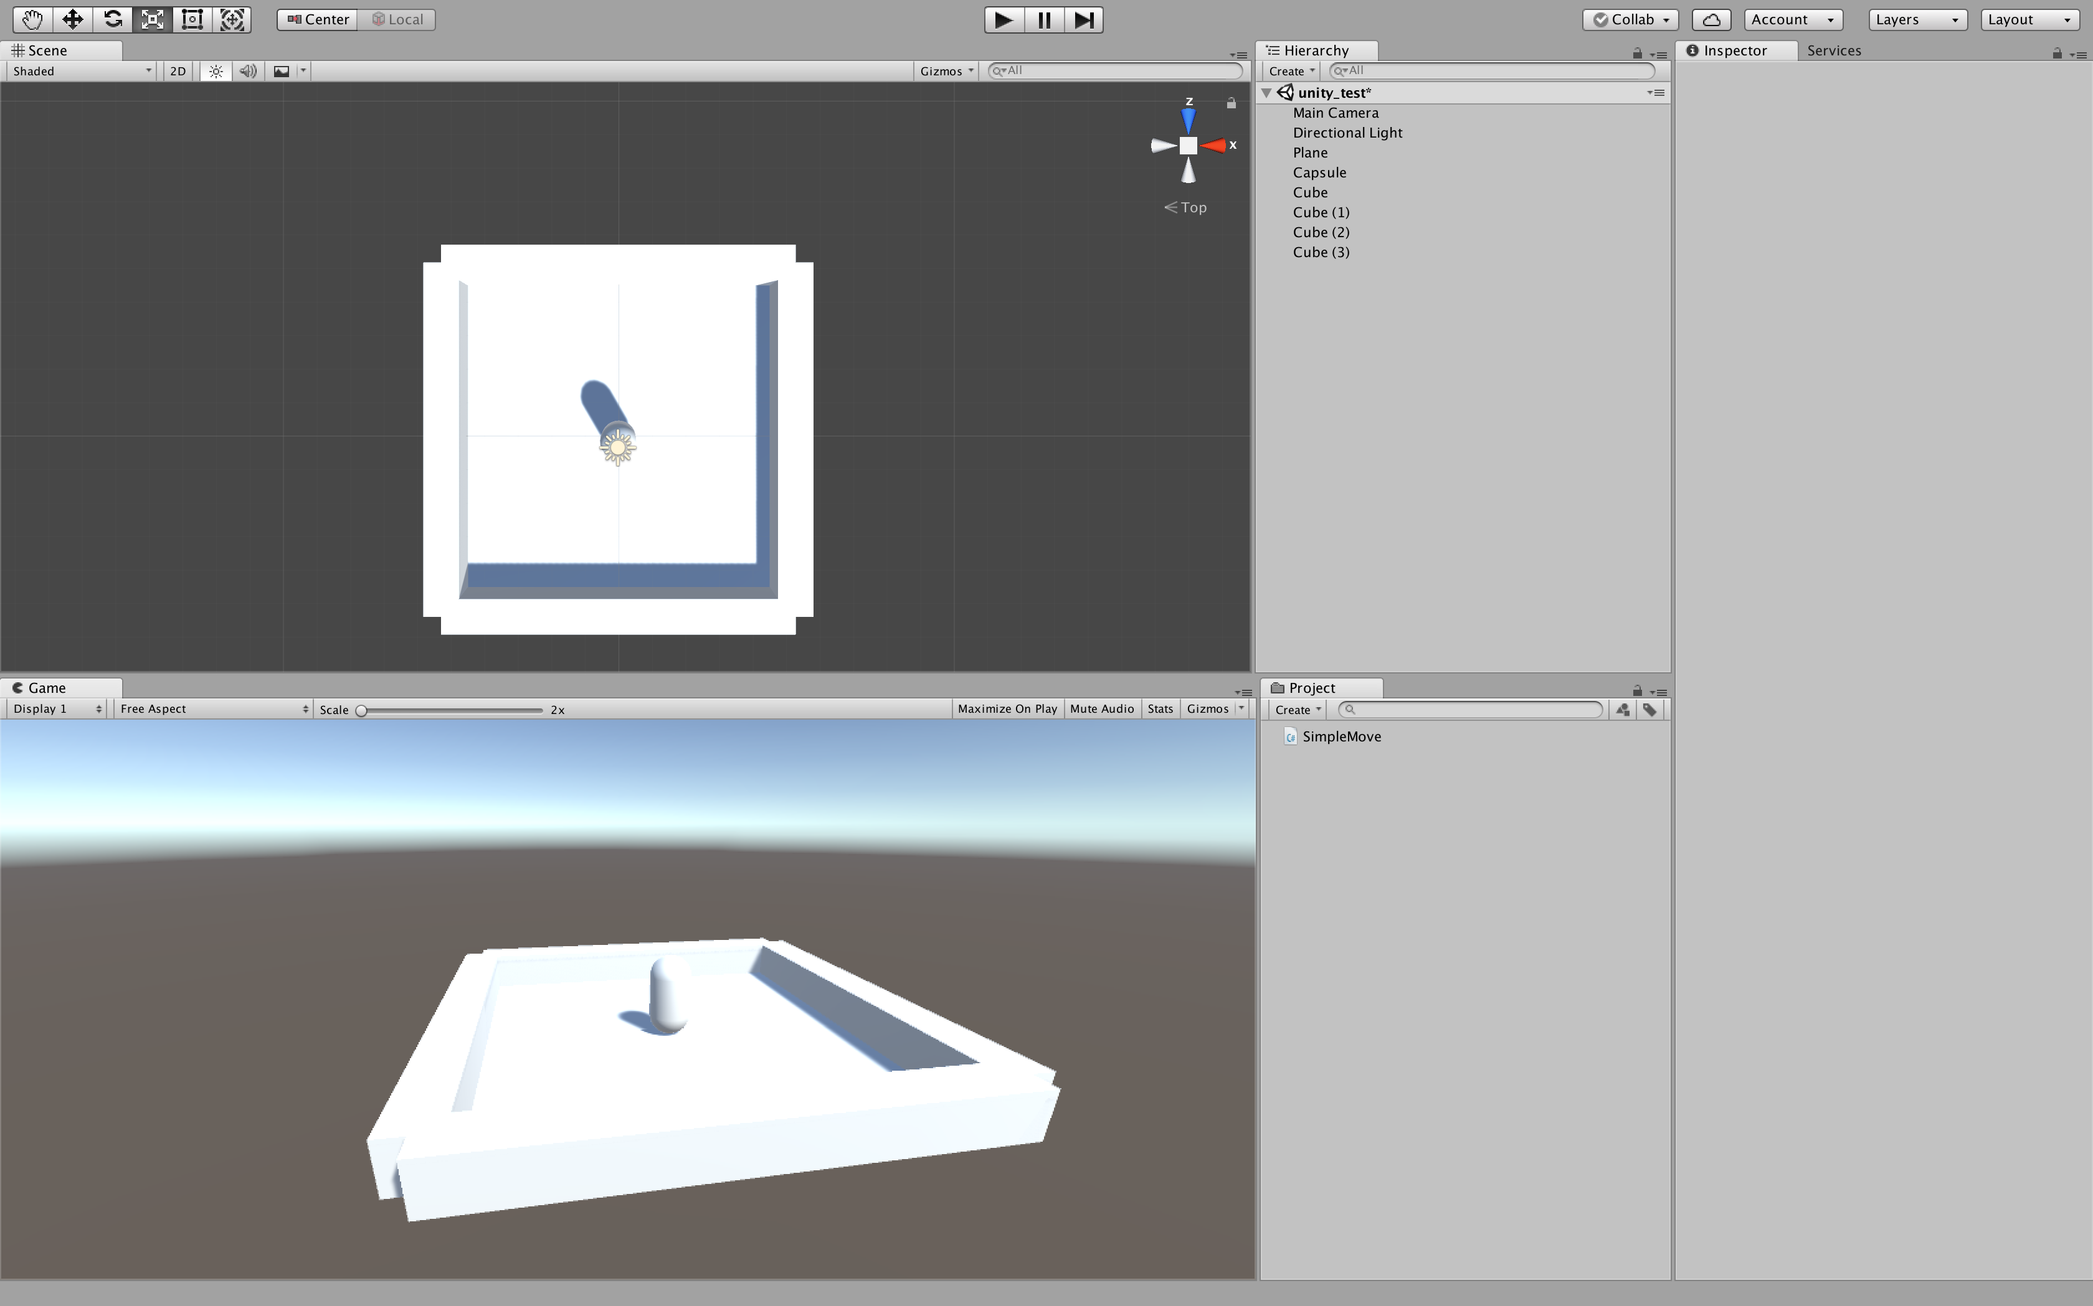Toggle Mute Audio in Game view
Screen dimensions: 2093x1306
point(1102,709)
